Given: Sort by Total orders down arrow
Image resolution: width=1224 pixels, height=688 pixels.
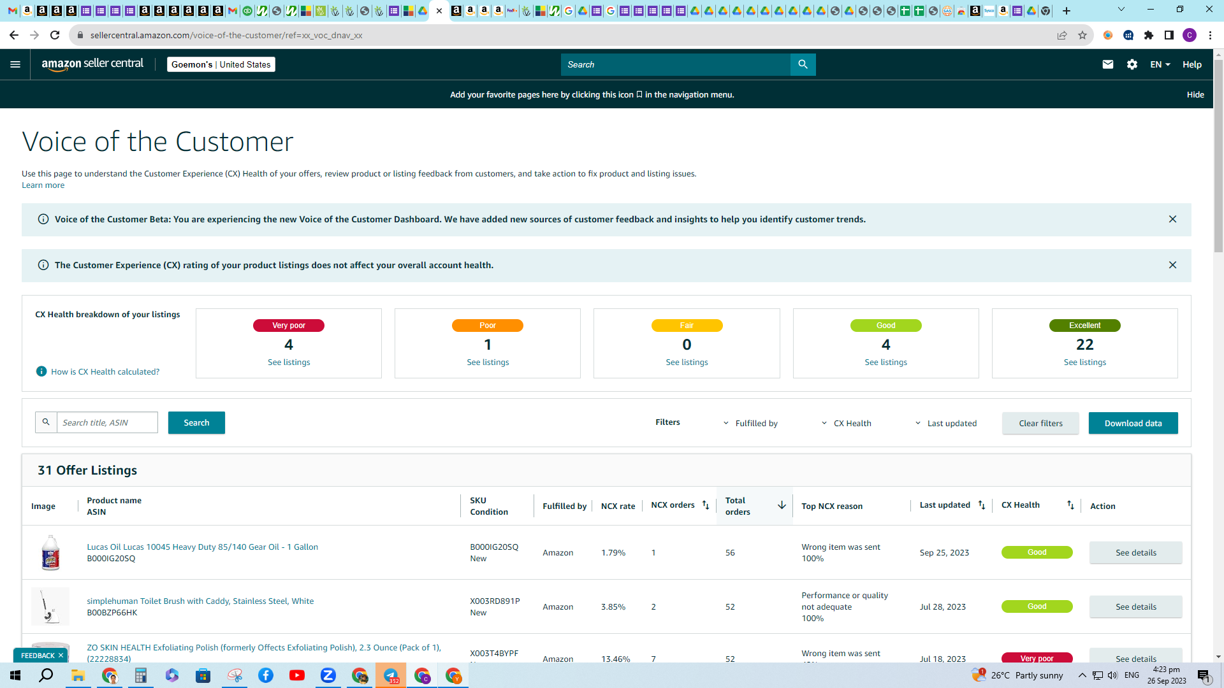Looking at the screenshot, I should click(782, 505).
